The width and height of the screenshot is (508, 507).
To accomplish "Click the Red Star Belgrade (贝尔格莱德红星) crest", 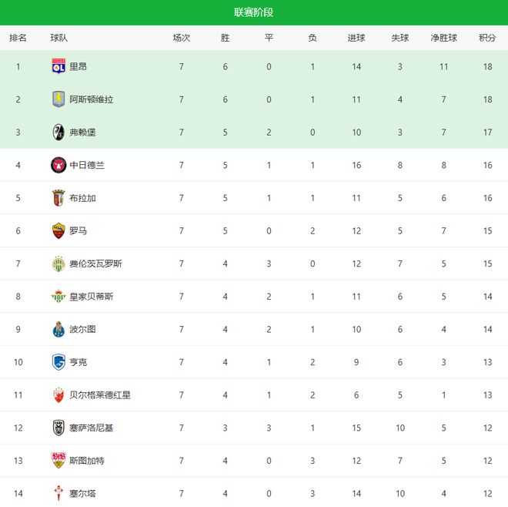I will (58, 395).
